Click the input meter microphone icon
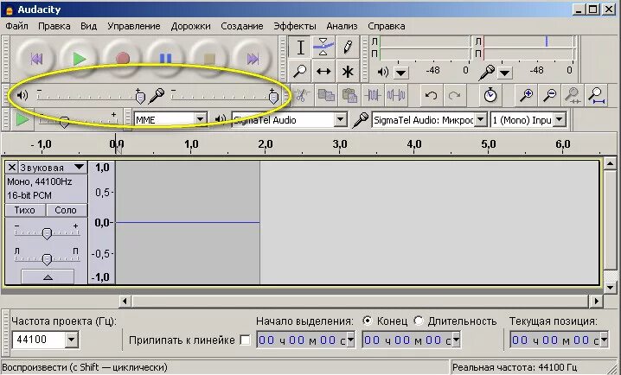The height and width of the screenshot is (375, 621). pos(486,73)
